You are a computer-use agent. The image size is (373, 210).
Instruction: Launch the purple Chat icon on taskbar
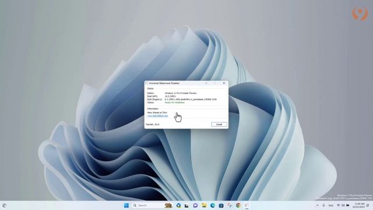(195, 205)
